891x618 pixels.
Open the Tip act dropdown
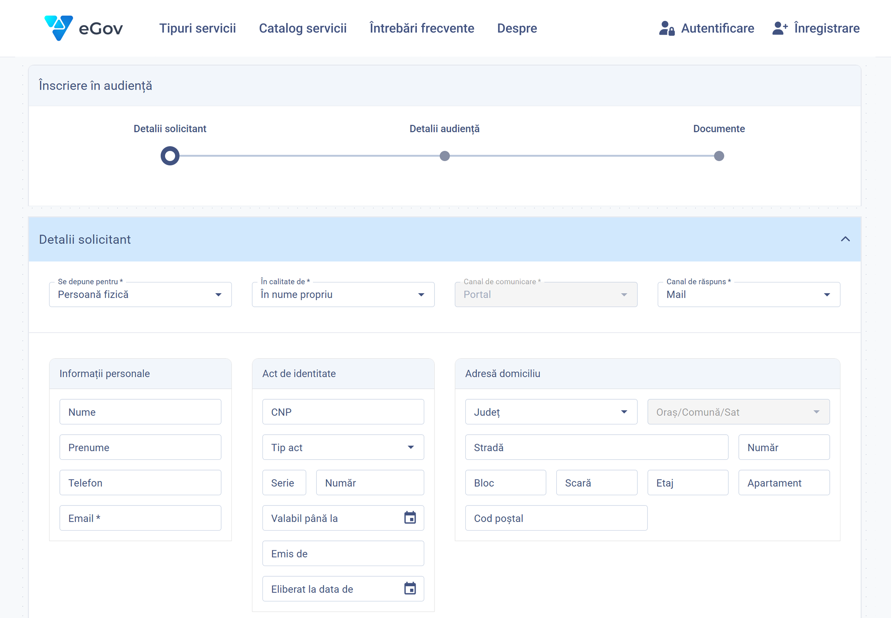click(343, 447)
